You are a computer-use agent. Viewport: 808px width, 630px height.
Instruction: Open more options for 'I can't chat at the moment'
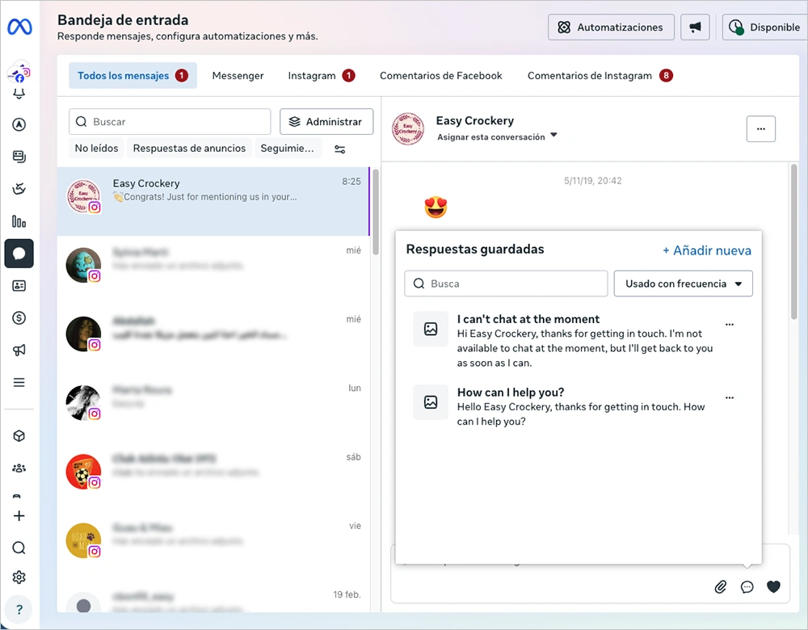pos(730,324)
